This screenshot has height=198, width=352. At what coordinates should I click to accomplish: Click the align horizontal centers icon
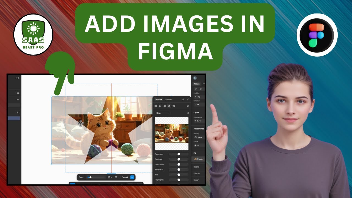[x=201, y=89]
